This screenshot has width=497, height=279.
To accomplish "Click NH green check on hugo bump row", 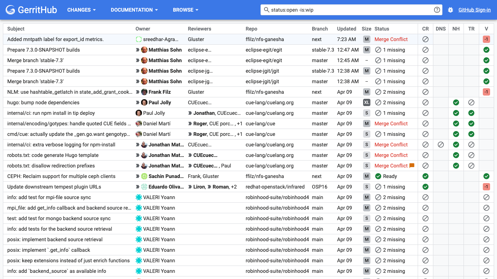I will pyautogui.click(x=456, y=102).
